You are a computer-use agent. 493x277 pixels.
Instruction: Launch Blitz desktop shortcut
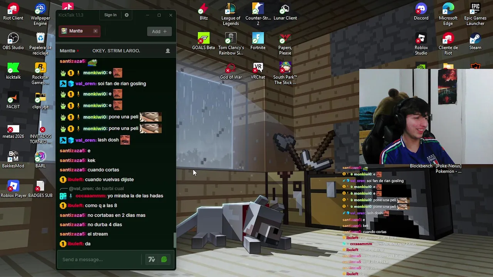coord(203,12)
